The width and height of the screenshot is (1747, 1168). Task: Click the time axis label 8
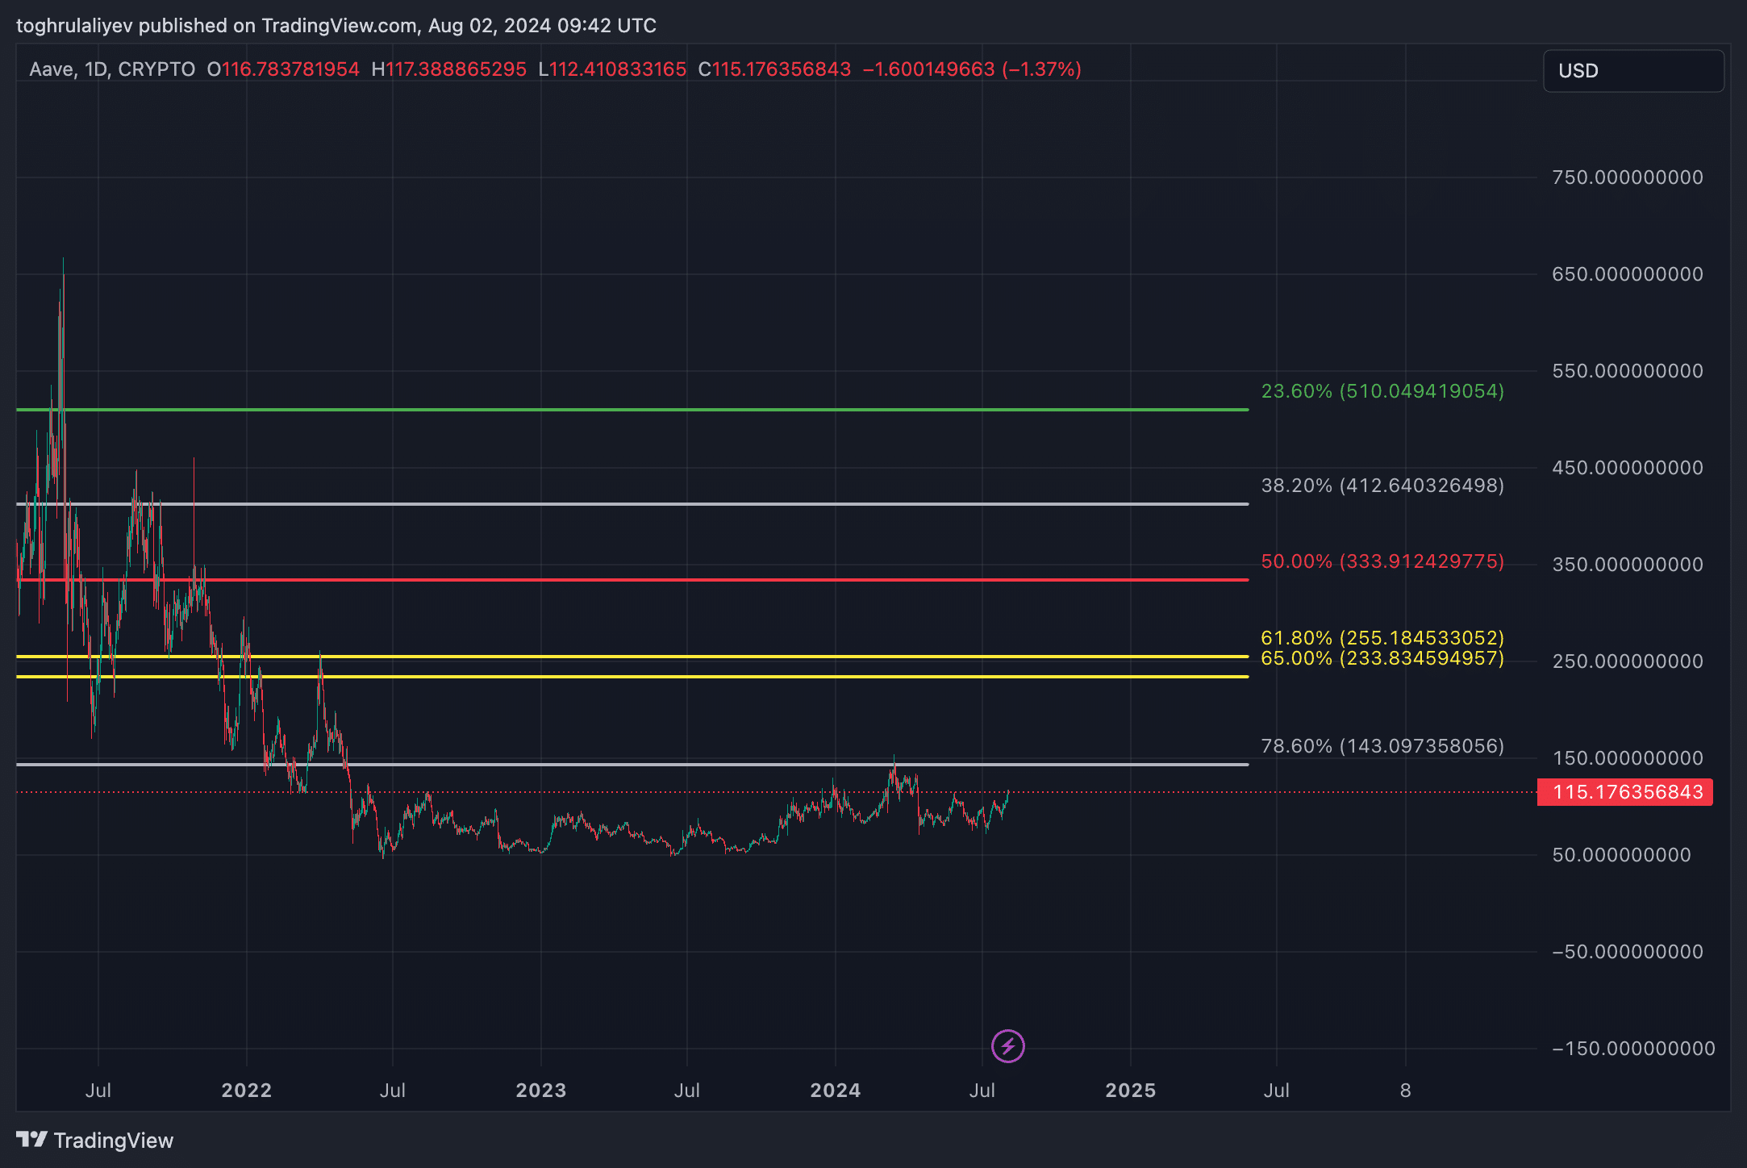tap(1406, 1091)
